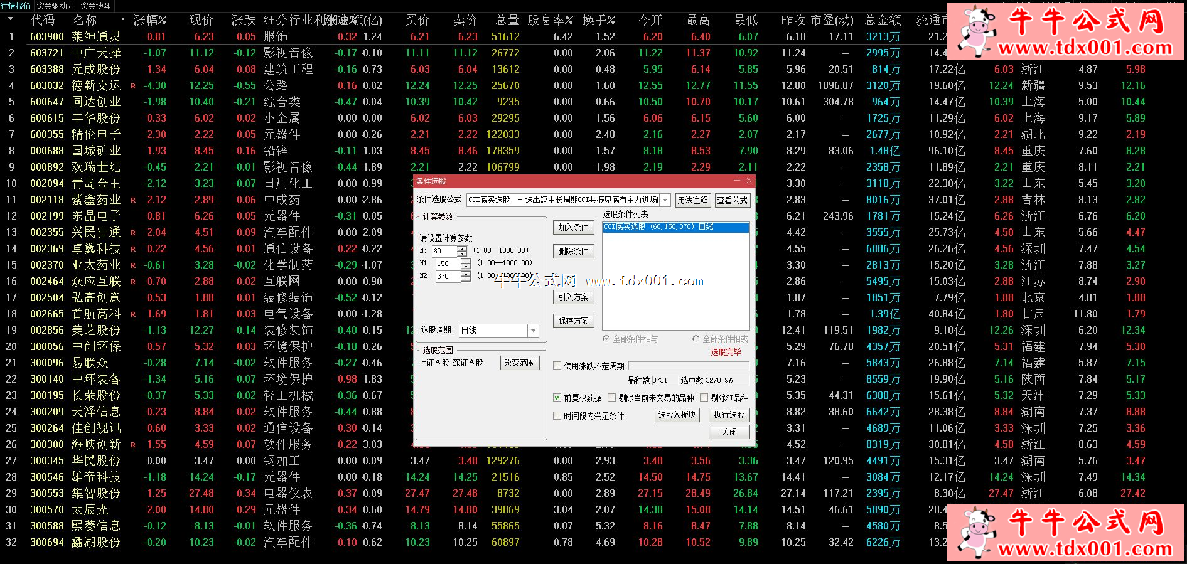Select stock row 300553 集智股份

click(x=75, y=494)
